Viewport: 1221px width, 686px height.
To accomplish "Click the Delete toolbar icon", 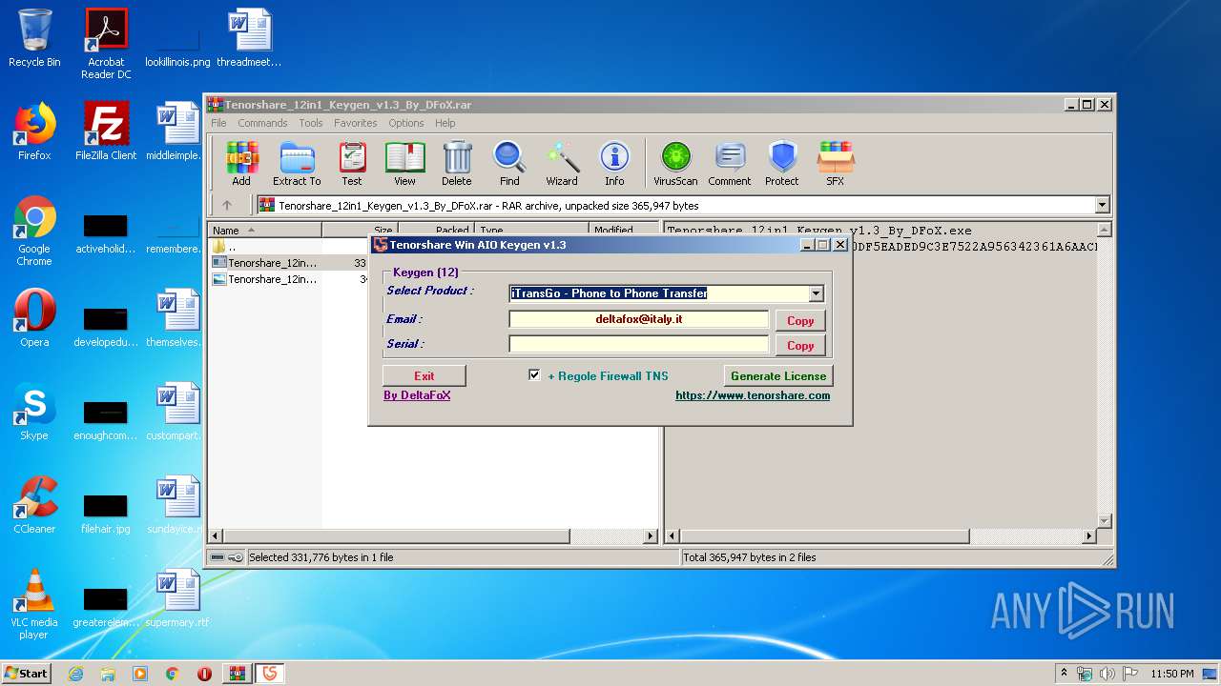I will click(x=457, y=164).
